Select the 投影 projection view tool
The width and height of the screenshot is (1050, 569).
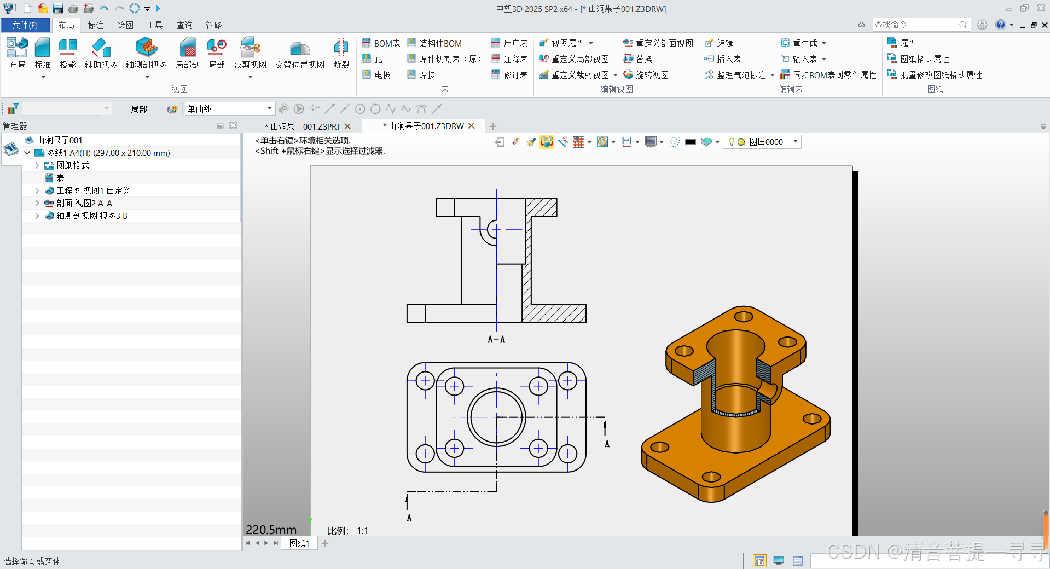[68, 53]
